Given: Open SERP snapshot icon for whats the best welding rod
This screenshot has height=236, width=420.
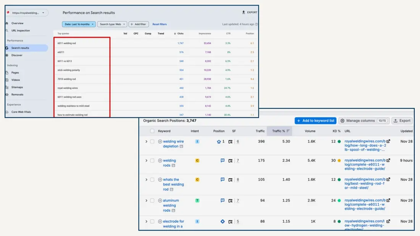Looking at the screenshot, I should tap(230, 180).
